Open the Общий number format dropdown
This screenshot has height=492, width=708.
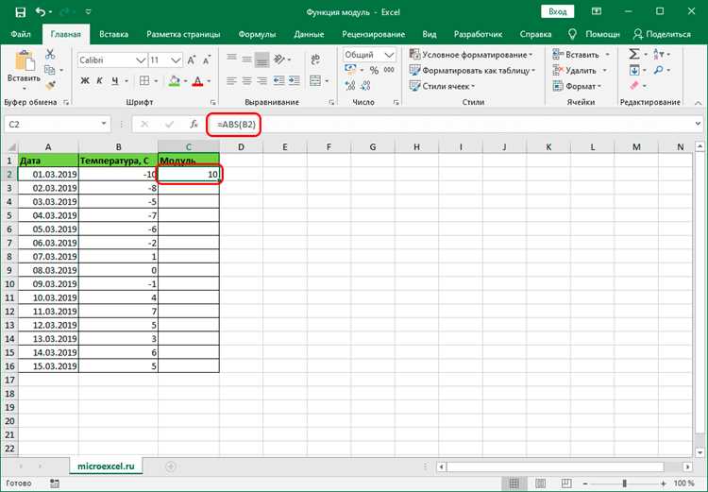click(389, 55)
